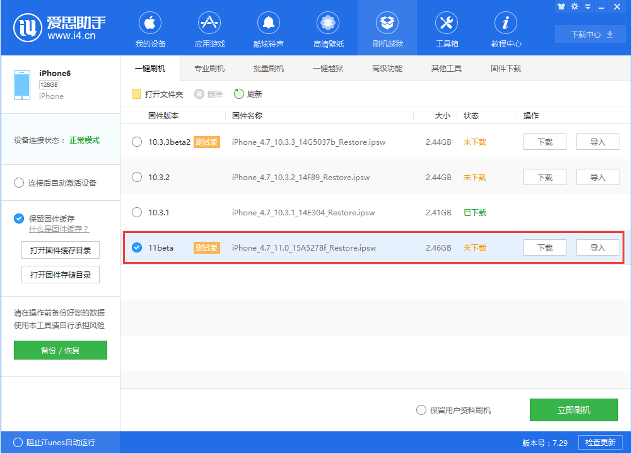Click the 刷新 refresh icon
Screen dimensions: 632x454
pyautogui.click(x=239, y=94)
